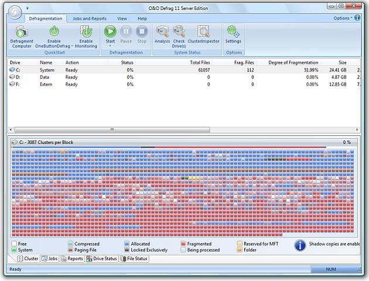Select the Drive Status bottom tab
The height and width of the screenshot is (281, 369).
[101, 259]
